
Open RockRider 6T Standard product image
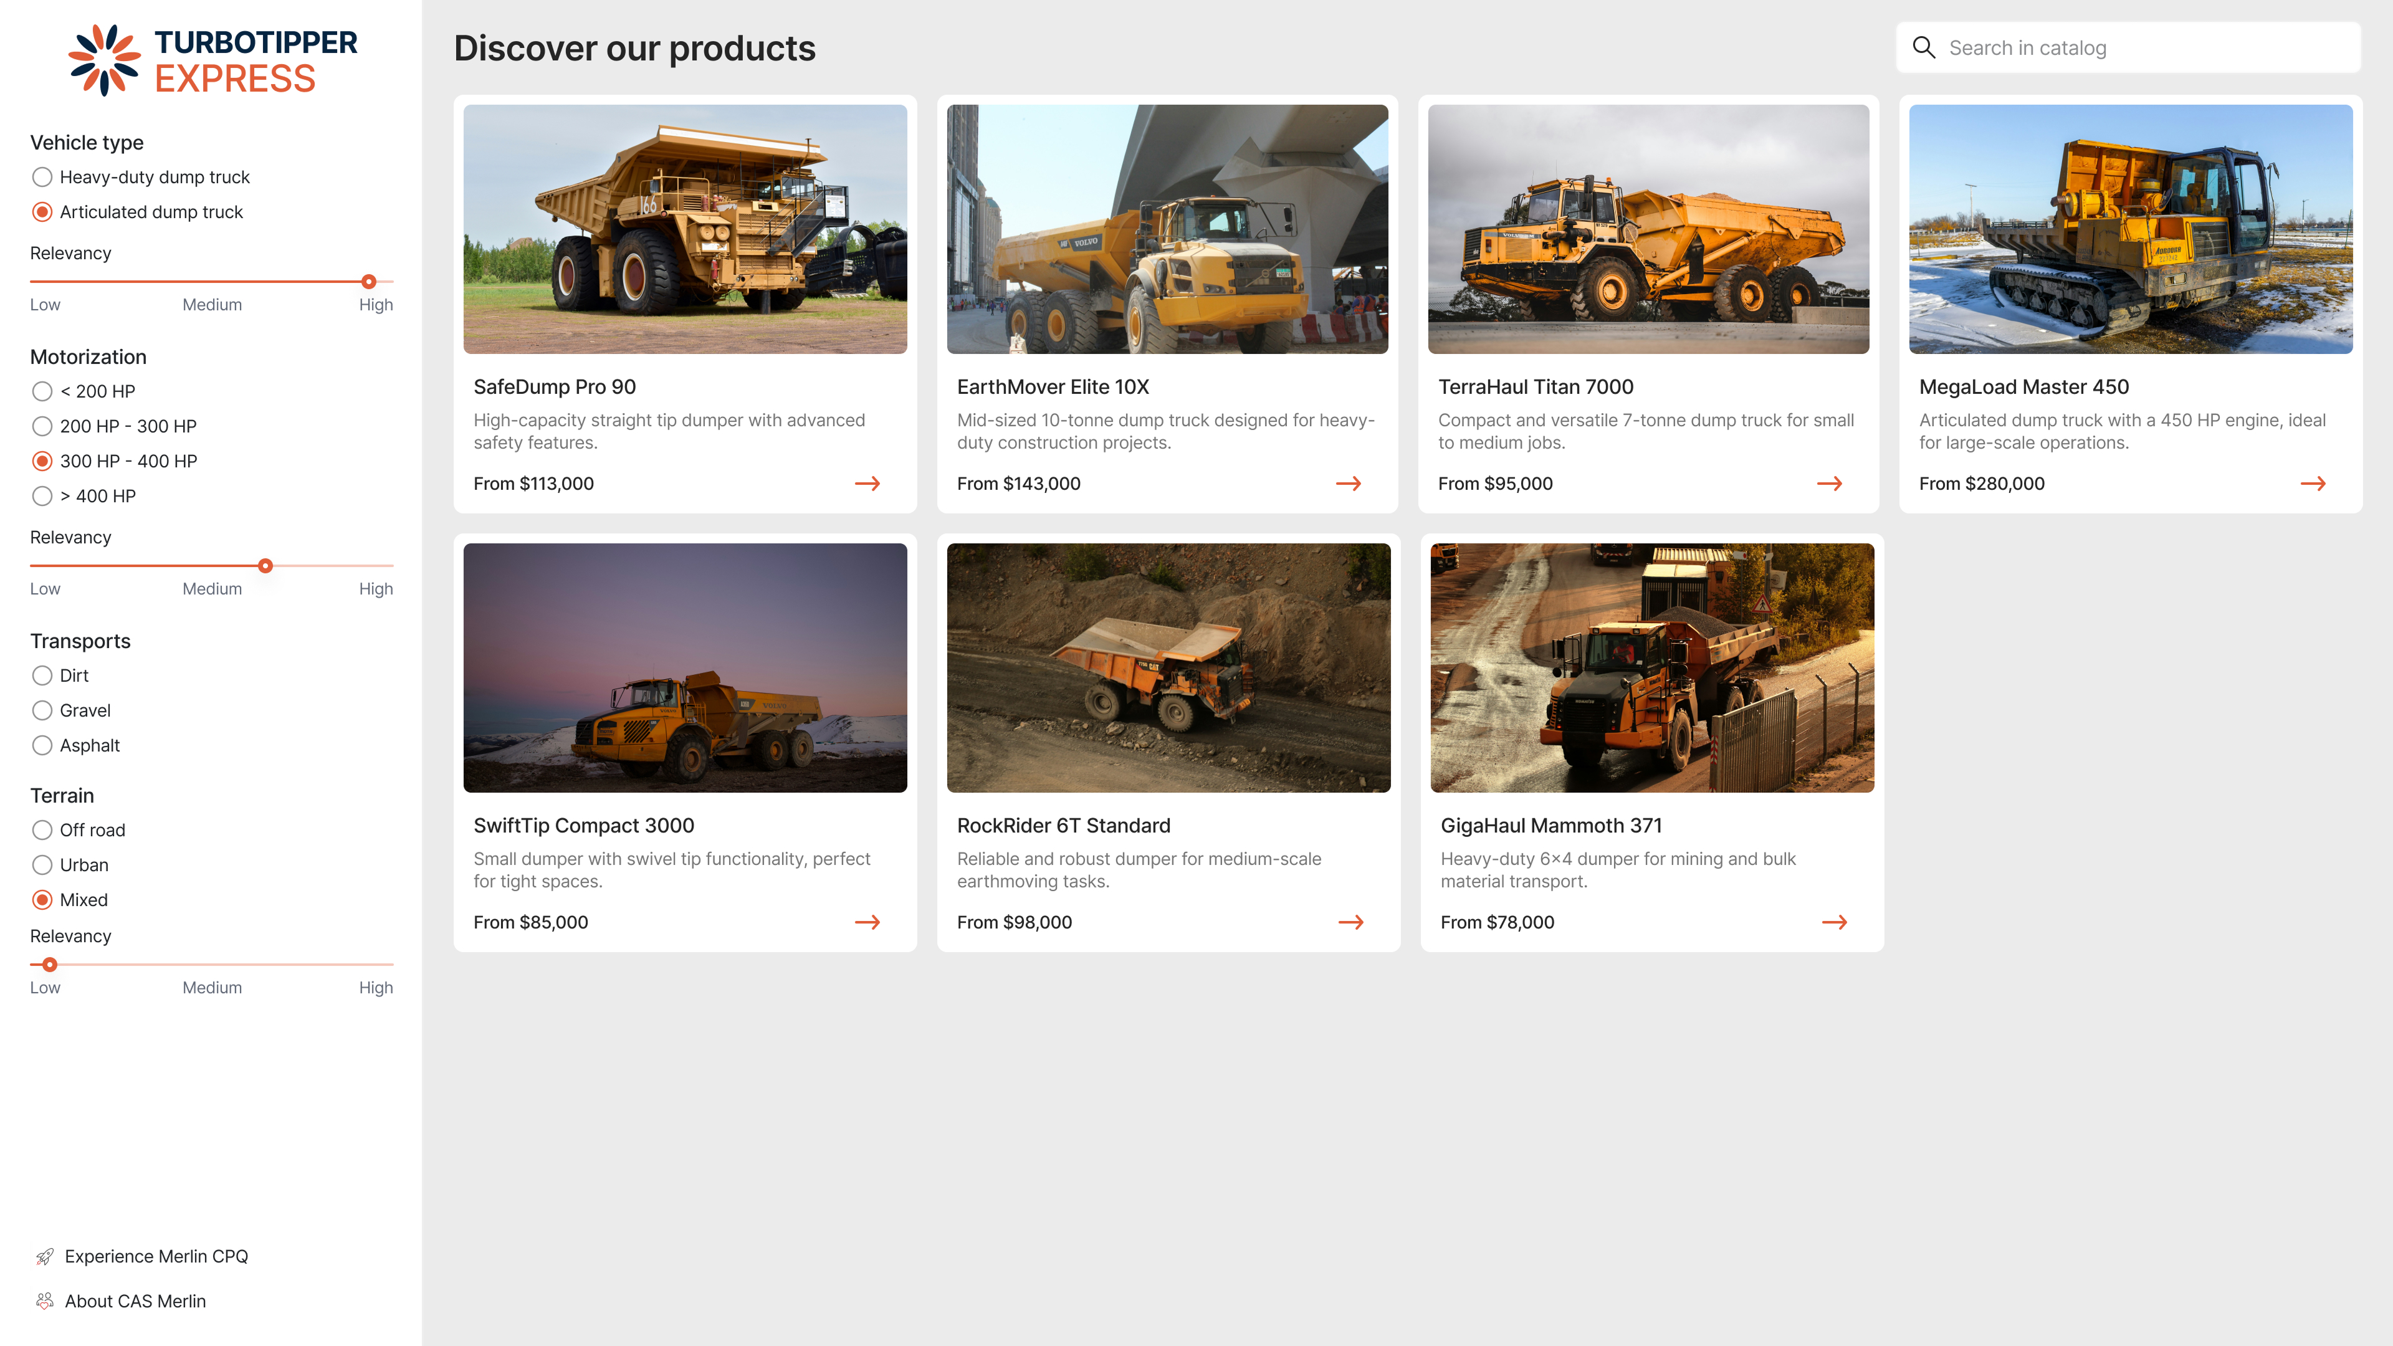[x=1168, y=667]
